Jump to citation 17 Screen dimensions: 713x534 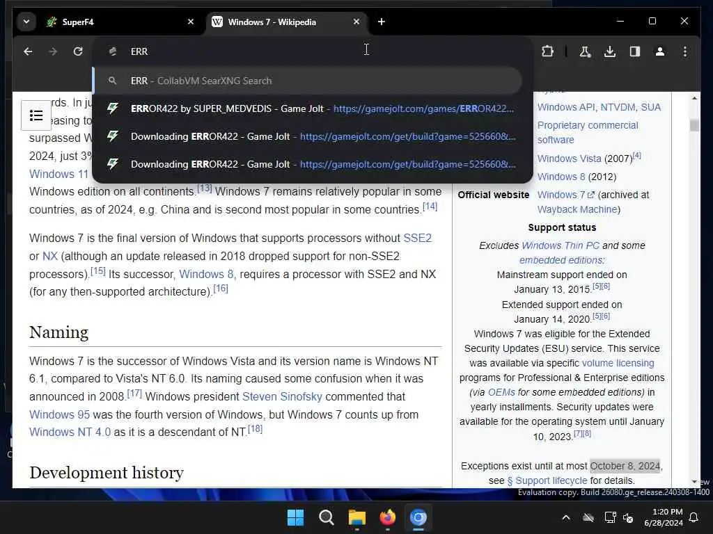[x=134, y=393]
